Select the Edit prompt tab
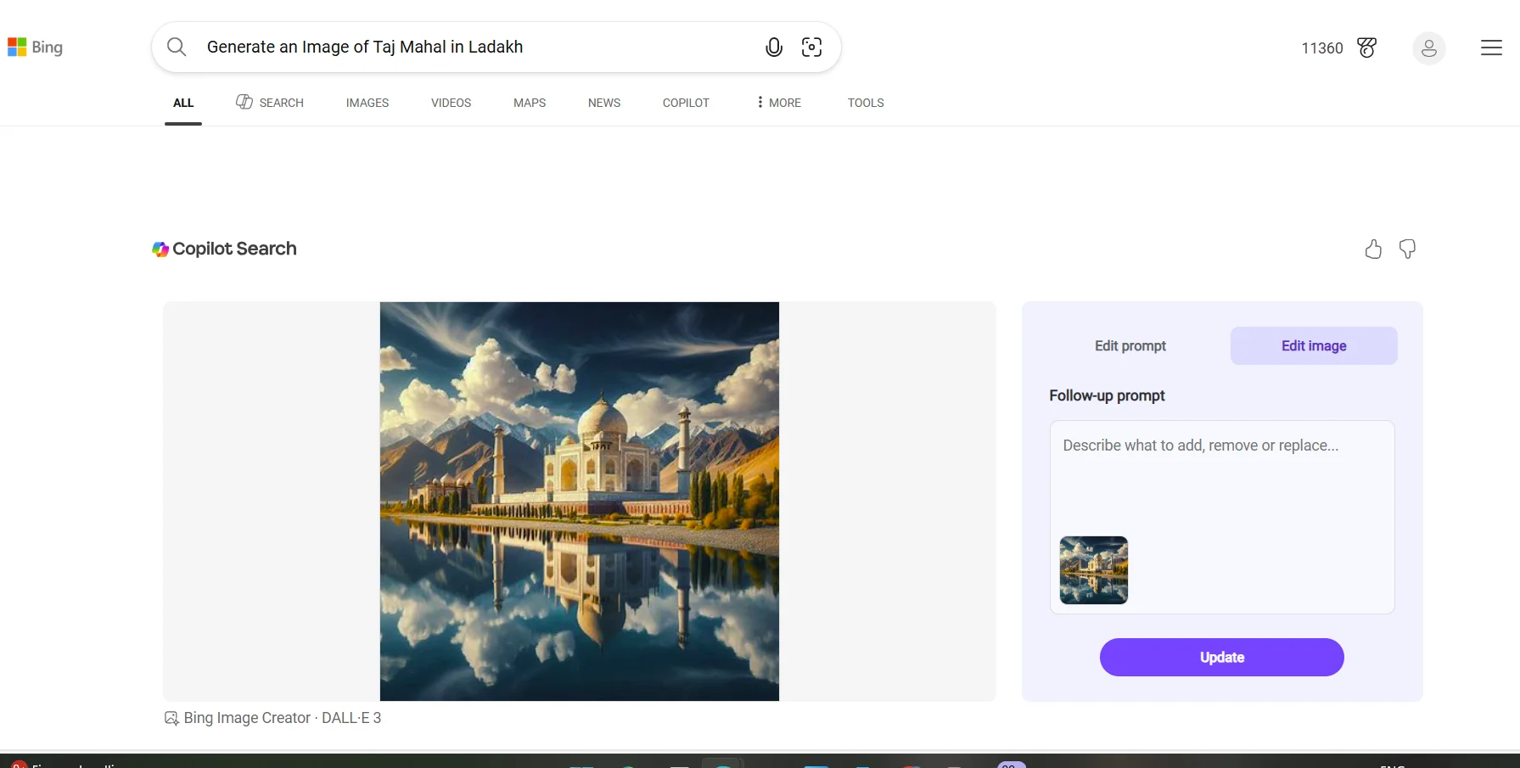The width and height of the screenshot is (1520, 768). [x=1130, y=345]
